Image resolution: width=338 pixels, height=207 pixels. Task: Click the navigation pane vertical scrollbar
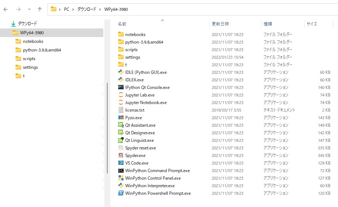(107, 128)
